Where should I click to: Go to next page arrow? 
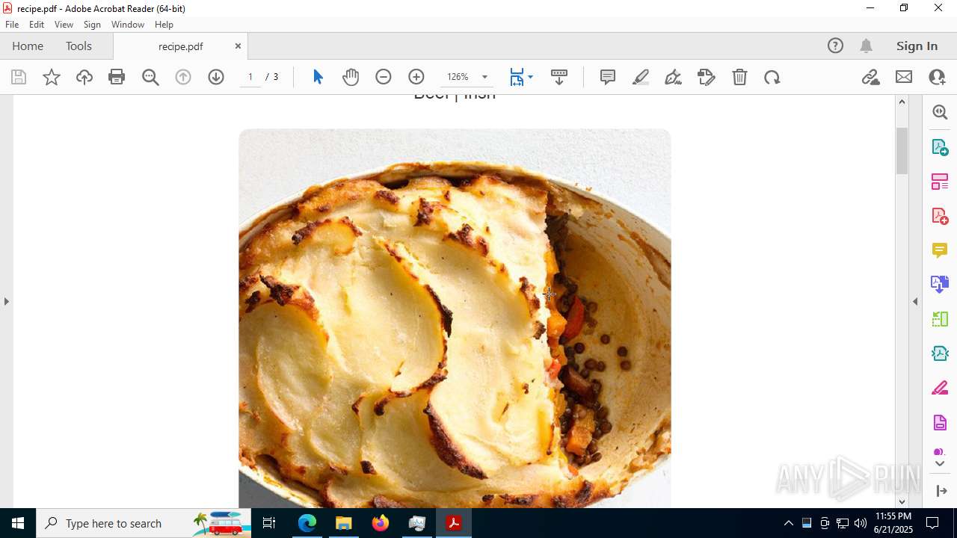[216, 77]
